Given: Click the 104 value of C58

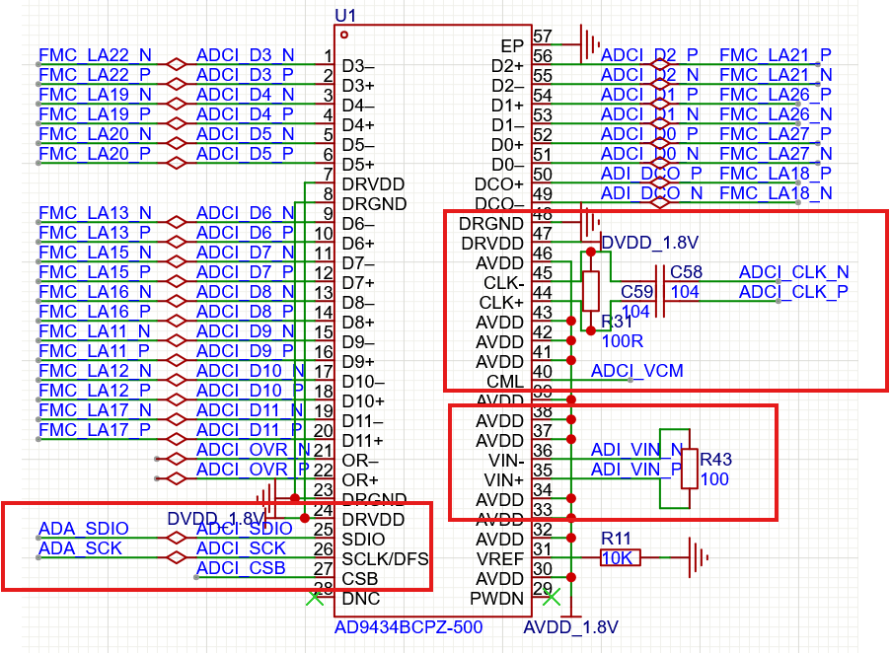Looking at the screenshot, I should click(x=685, y=292).
